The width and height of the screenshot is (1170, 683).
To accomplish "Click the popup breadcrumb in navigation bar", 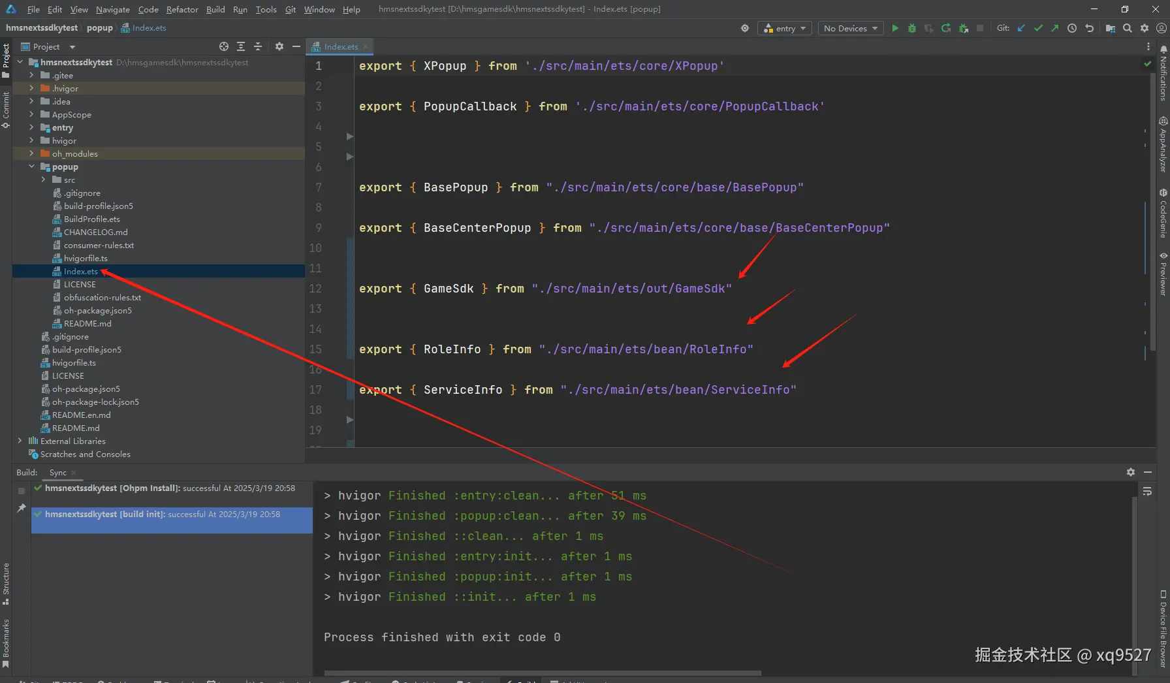I will click(99, 27).
